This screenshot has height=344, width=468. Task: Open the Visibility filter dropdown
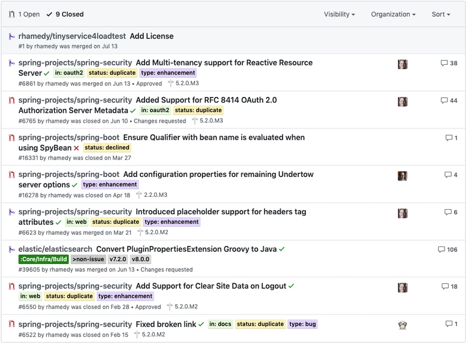point(339,14)
